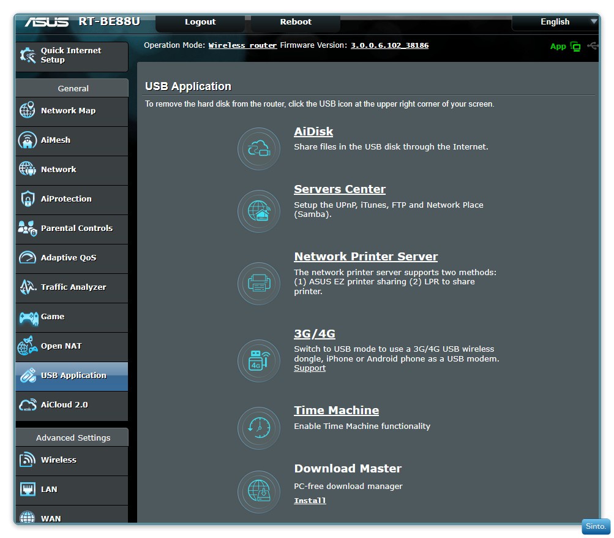The height and width of the screenshot is (538, 614).
Task: Click the Open NAT menu label
Action: [61, 346]
